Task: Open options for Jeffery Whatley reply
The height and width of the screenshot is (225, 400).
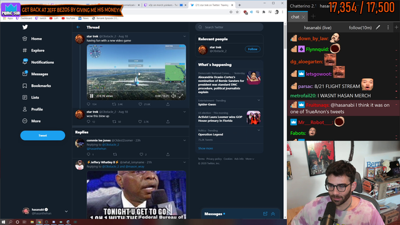Action: point(184,162)
